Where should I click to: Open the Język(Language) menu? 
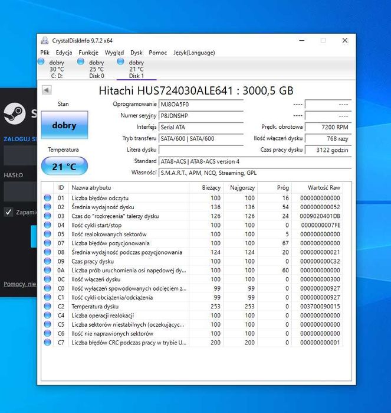click(x=194, y=53)
